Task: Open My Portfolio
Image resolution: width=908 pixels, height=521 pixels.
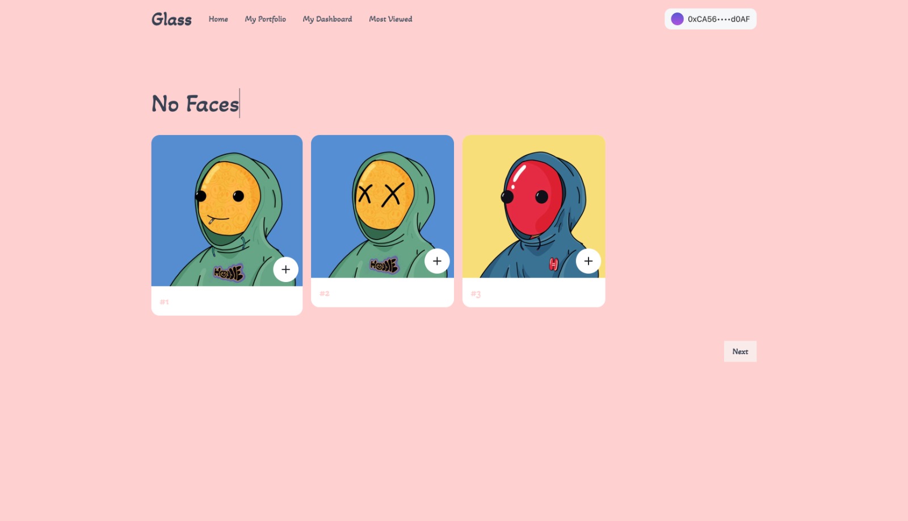Action: (x=265, y=19)
